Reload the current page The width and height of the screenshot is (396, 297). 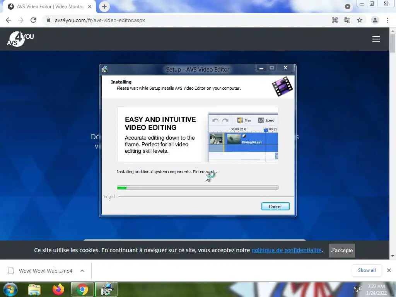(33, 20)
